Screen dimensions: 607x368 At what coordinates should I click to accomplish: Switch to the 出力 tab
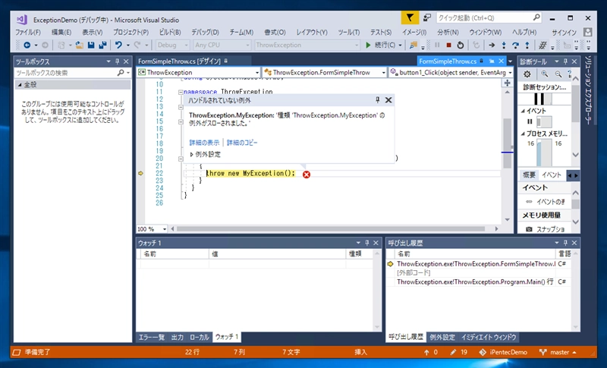(178, 338)
